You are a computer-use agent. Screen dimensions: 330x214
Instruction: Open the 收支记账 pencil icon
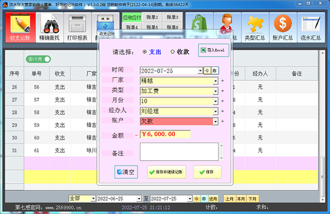(x=20, y=28)
